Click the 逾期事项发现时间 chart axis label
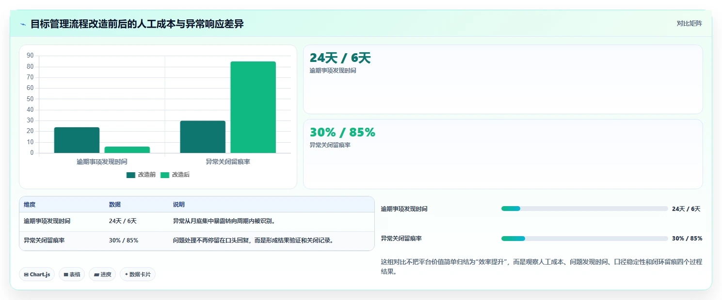Screen dimensions: 722x300 point(102,162)
